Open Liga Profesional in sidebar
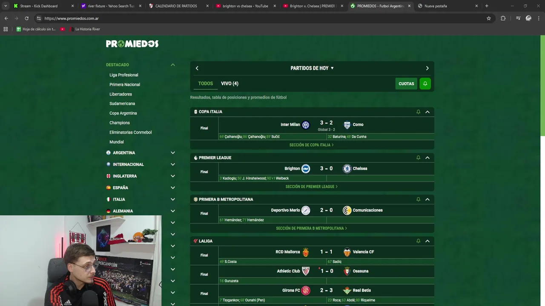Screen dimensions: 545x306 coord(123,75)
